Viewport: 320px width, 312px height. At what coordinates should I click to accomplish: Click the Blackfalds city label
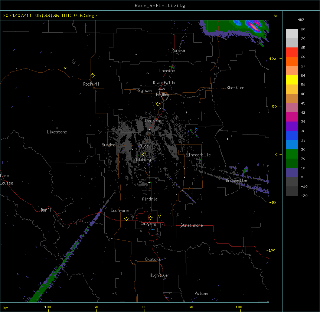pos(164,83)
